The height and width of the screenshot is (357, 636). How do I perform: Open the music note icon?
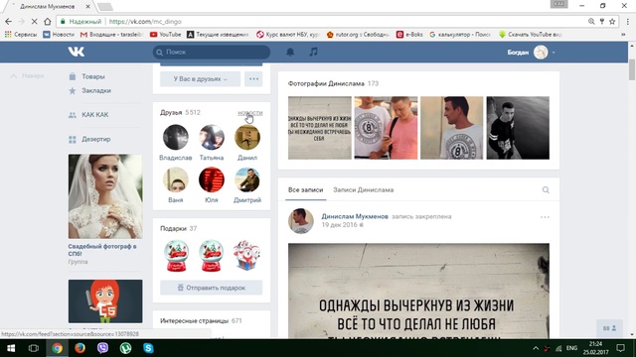tap(314, 52)
